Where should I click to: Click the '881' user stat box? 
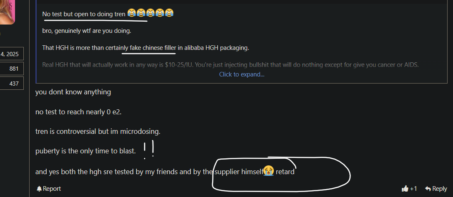click(x=12, y=69)
